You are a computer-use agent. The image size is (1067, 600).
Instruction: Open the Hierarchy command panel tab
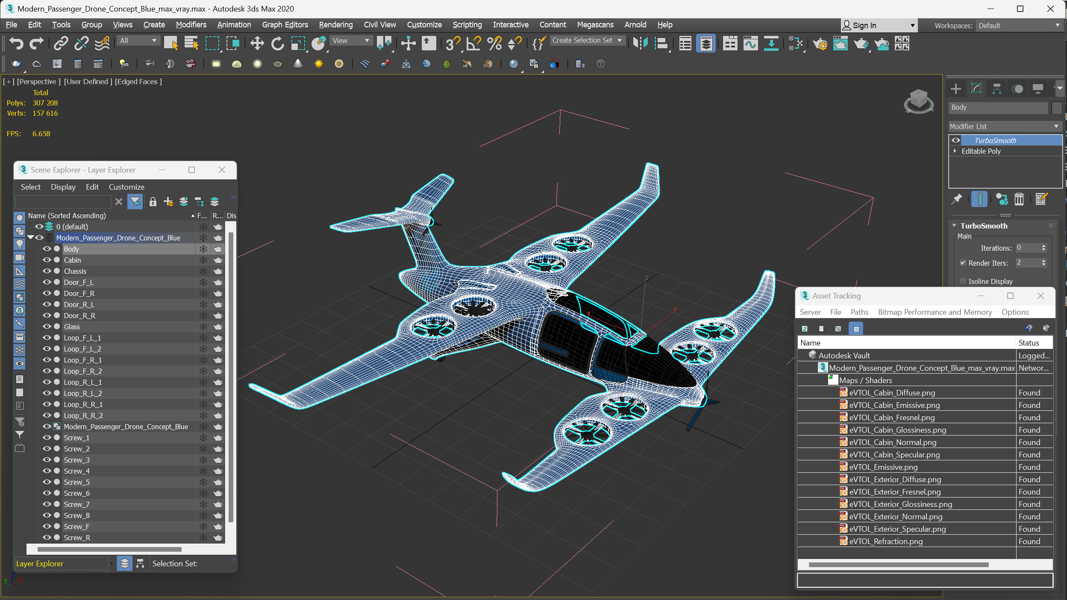tap(996, 89)
